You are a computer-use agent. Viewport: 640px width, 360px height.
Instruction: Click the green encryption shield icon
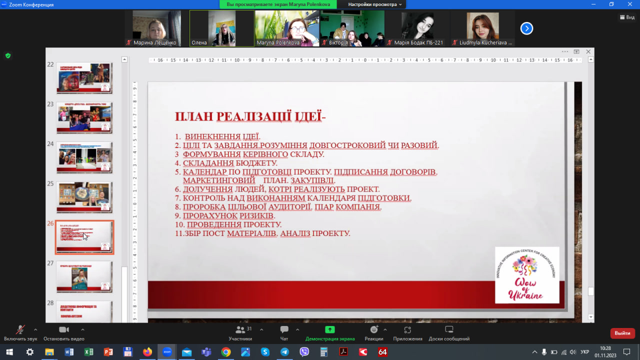pos(8,55)
